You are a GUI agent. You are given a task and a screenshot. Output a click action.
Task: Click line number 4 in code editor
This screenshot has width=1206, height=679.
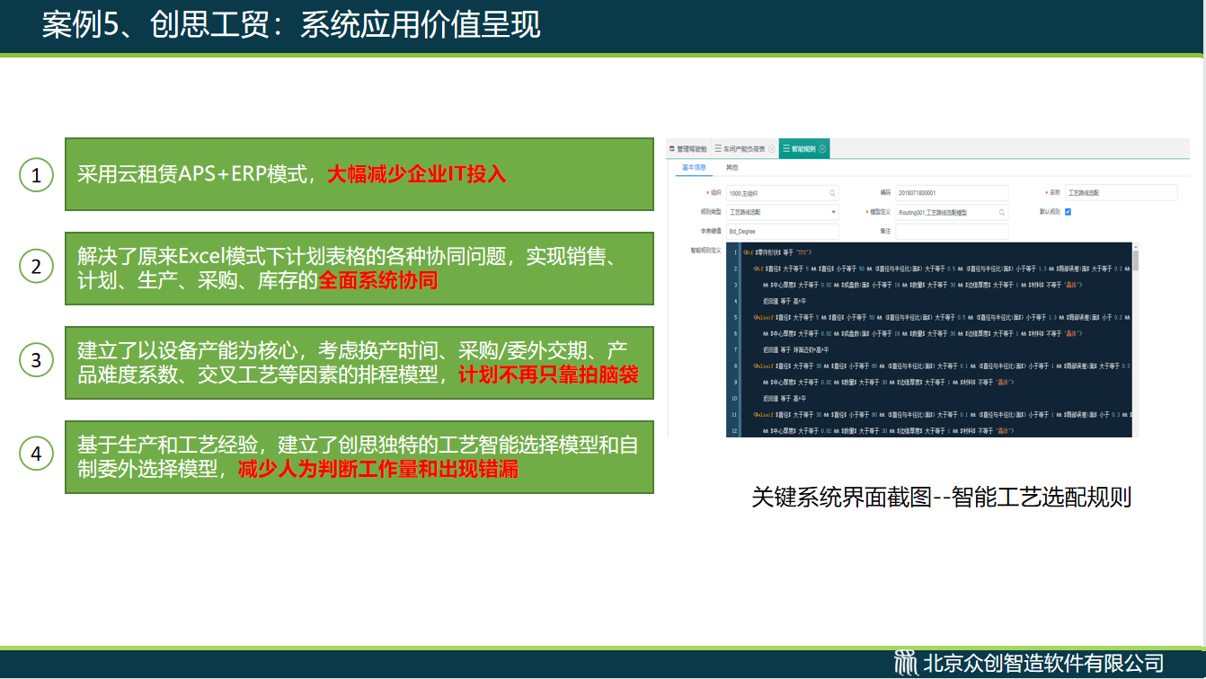(x=735, y=301)
